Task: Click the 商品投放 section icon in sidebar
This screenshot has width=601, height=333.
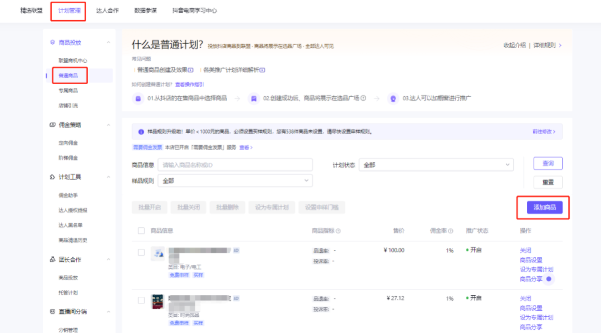Action: click(52, 42)
